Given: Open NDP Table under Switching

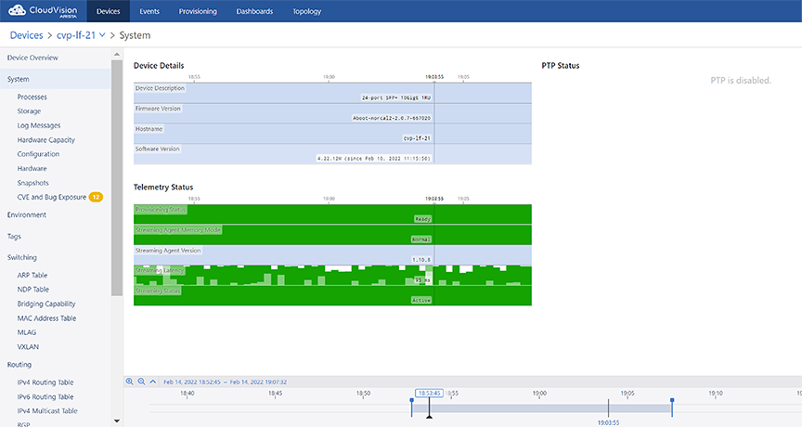Looking at the screenshot, I should [33, 290].
